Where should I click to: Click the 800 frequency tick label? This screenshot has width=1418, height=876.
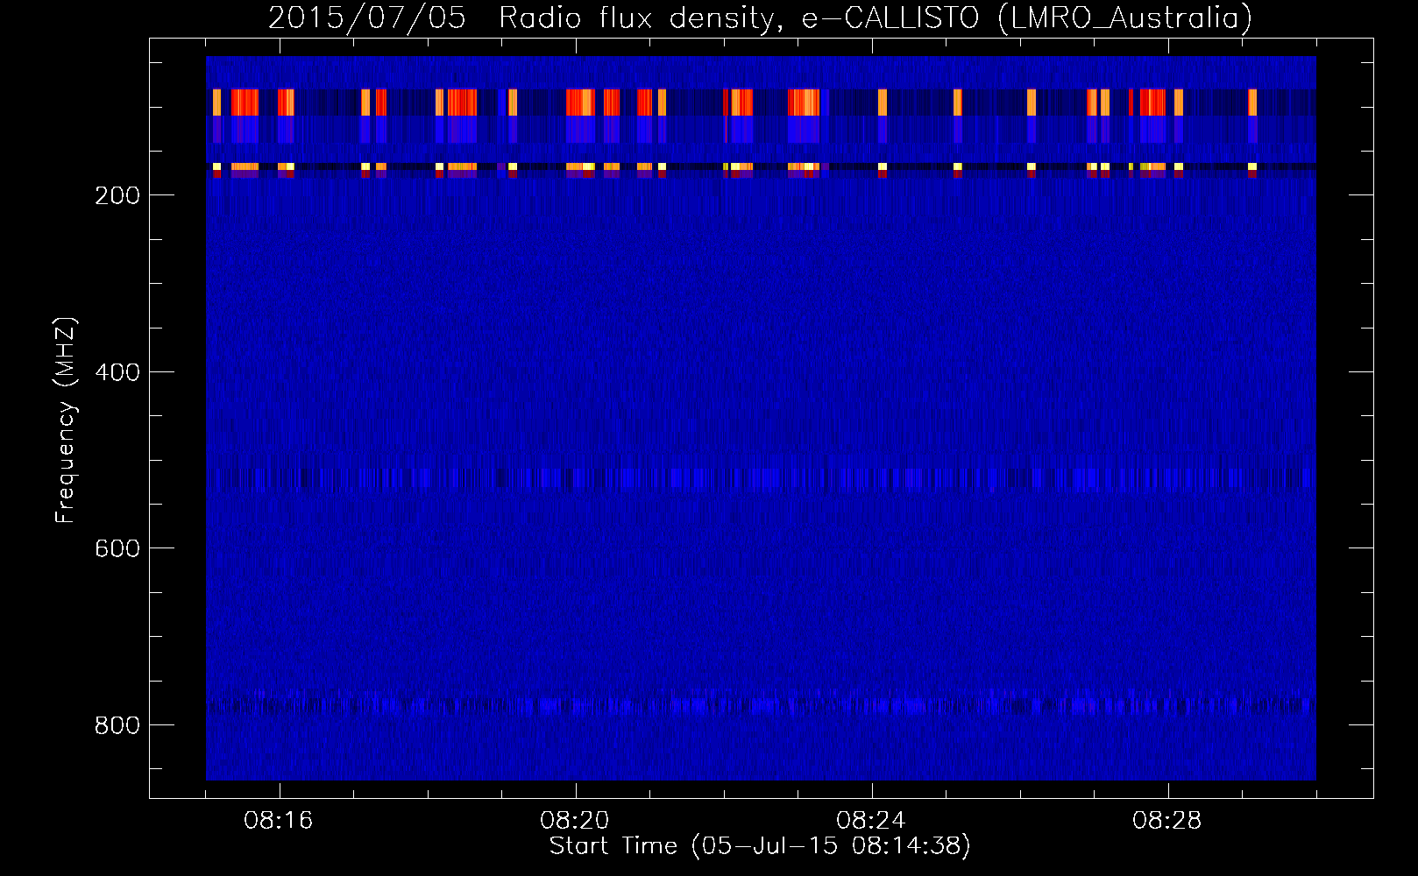pyautogui.click(x=117, y=725)
